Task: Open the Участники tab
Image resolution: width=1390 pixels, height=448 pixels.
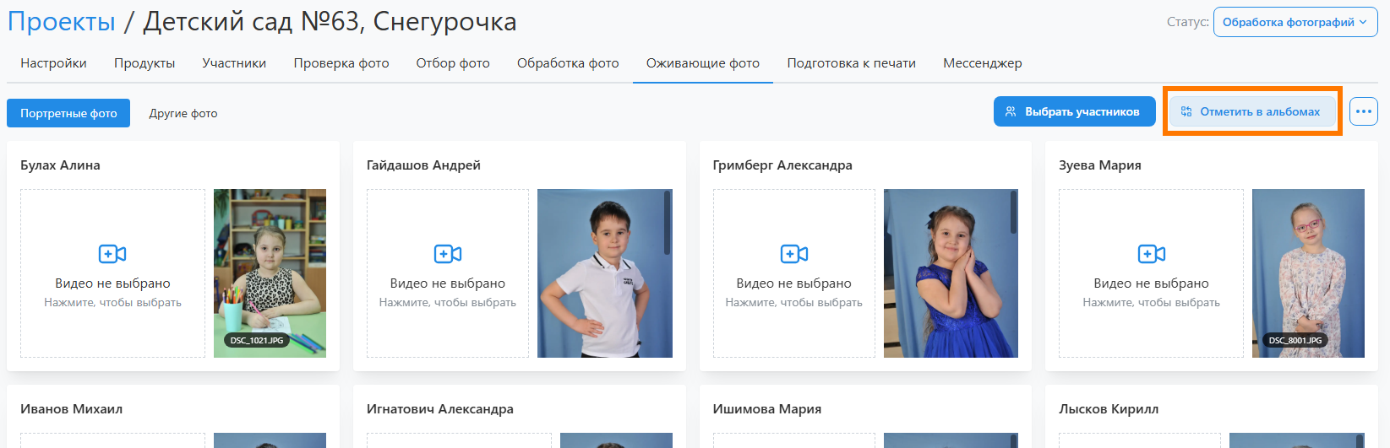Action: [x=234, y=63]
